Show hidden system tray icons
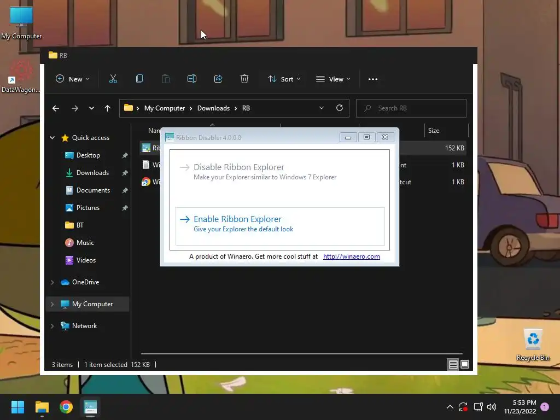Image resolution: width=560 pixels, height=420 pixels. pyautogui.click(x=450, y=407)
